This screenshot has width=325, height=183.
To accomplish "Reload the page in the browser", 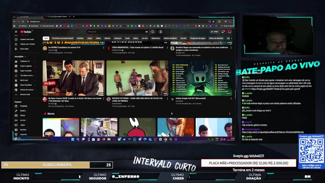I will (x=23, y=22).
